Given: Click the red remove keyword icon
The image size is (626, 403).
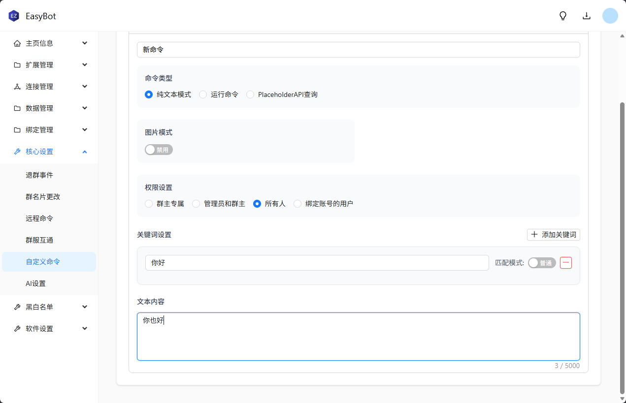Looking at the screenshot, I should coord(566,263).
